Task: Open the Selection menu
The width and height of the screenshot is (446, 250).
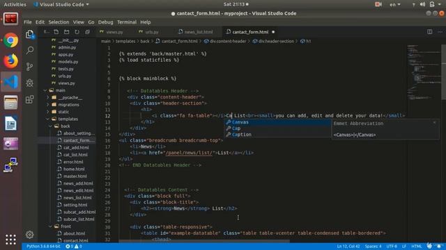Action: pos(59,22)
